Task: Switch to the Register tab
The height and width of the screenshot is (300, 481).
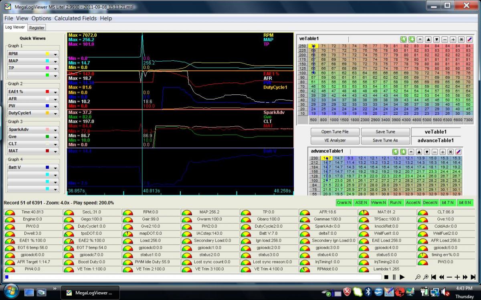Action: coord(37,28)
